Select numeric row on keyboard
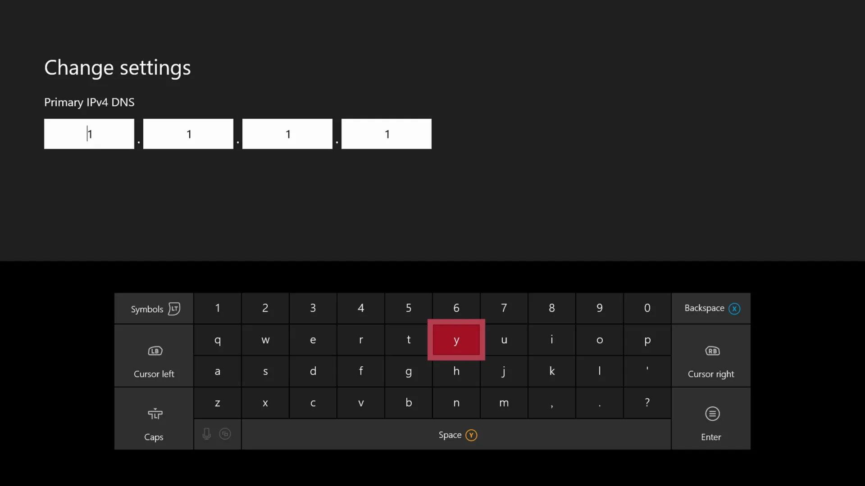This screenshot has height=486, width=865. [x=432, y=308]
